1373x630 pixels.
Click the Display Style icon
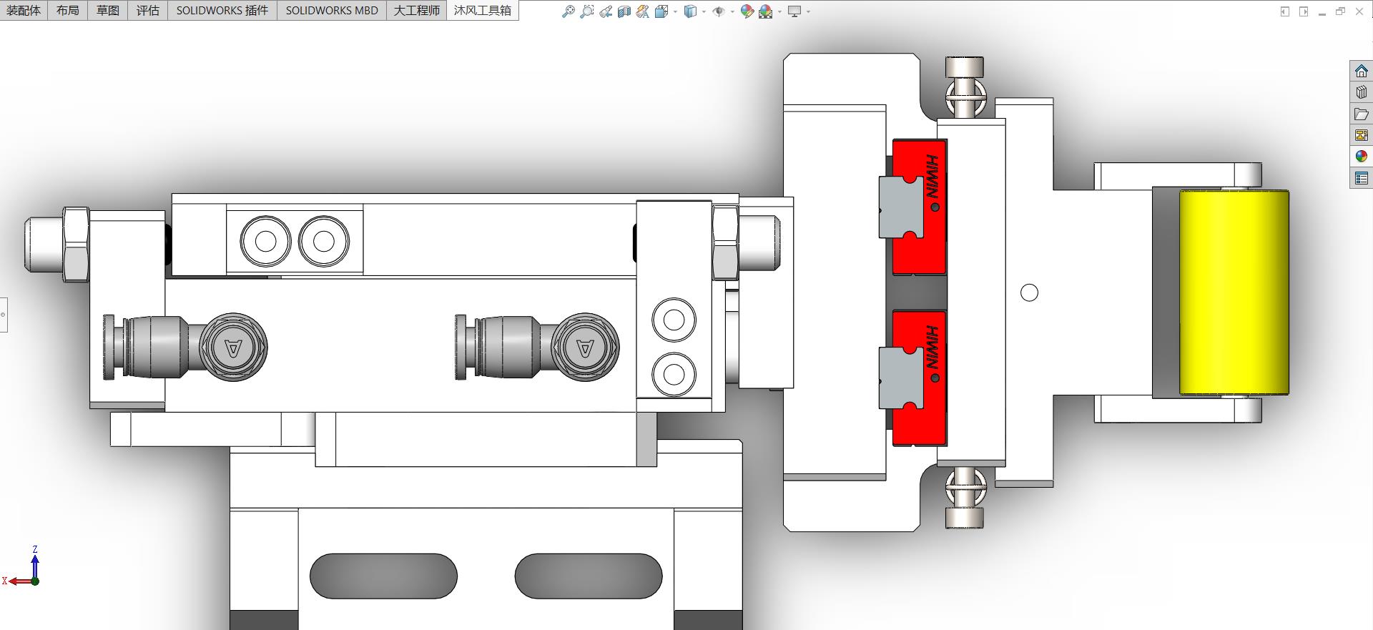(690, 11)
